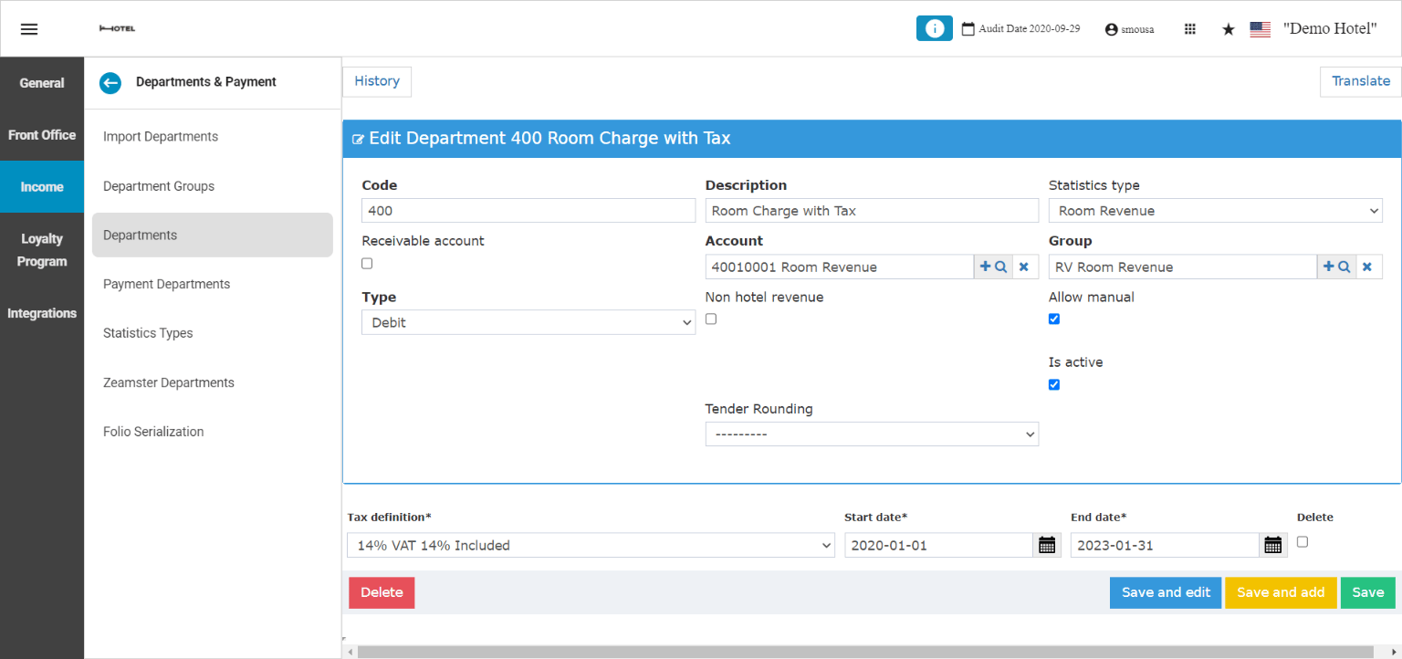This screenshot has height=659, width=1402.
Task: Tick the tax row Delete checkbox
Action: [1303, 541]
